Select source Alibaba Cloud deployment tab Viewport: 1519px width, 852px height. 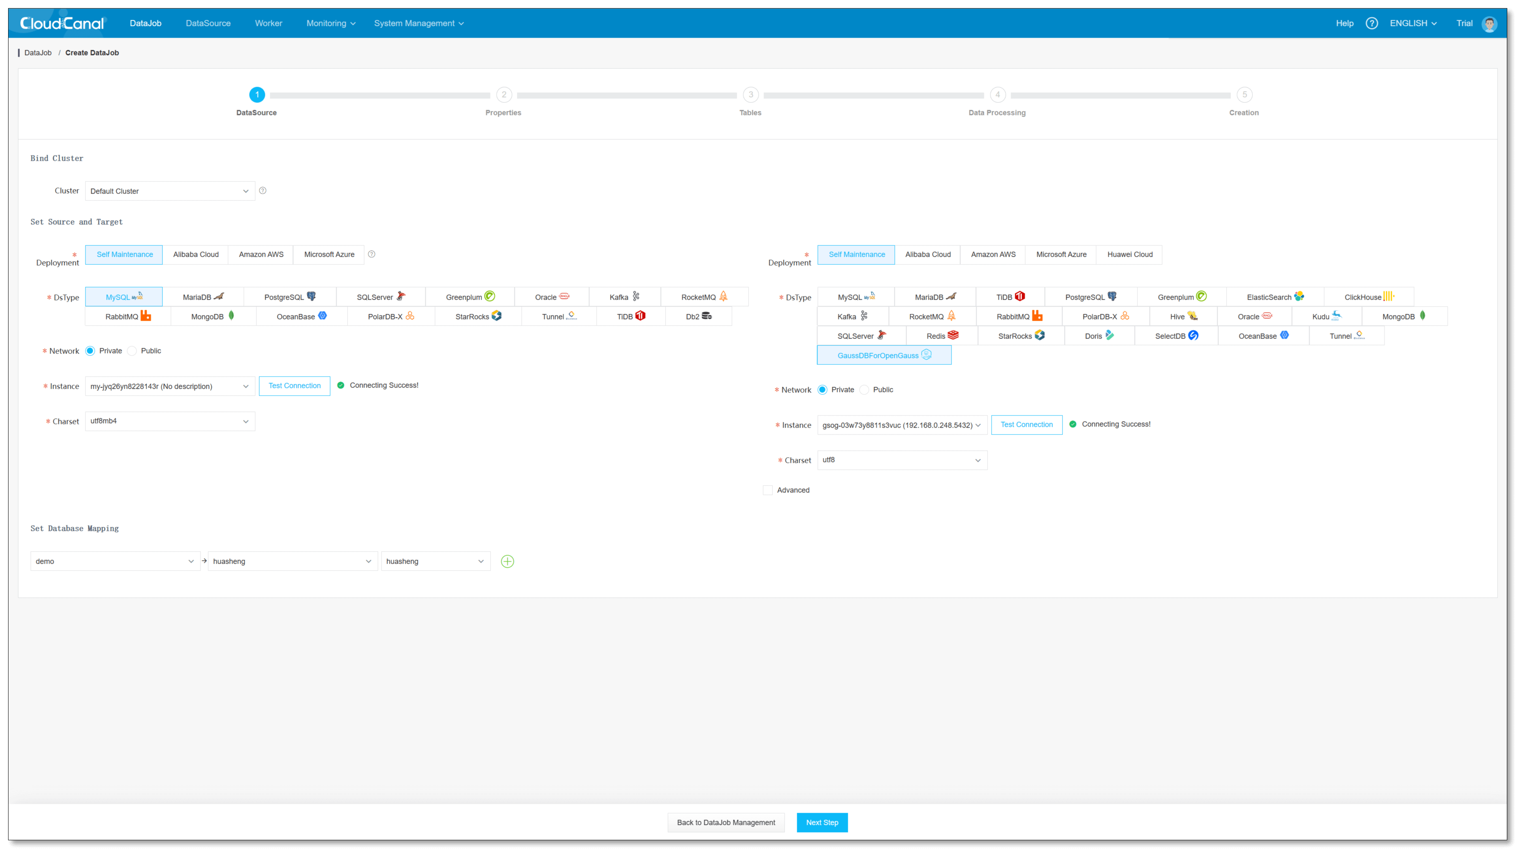pos(196,255)
